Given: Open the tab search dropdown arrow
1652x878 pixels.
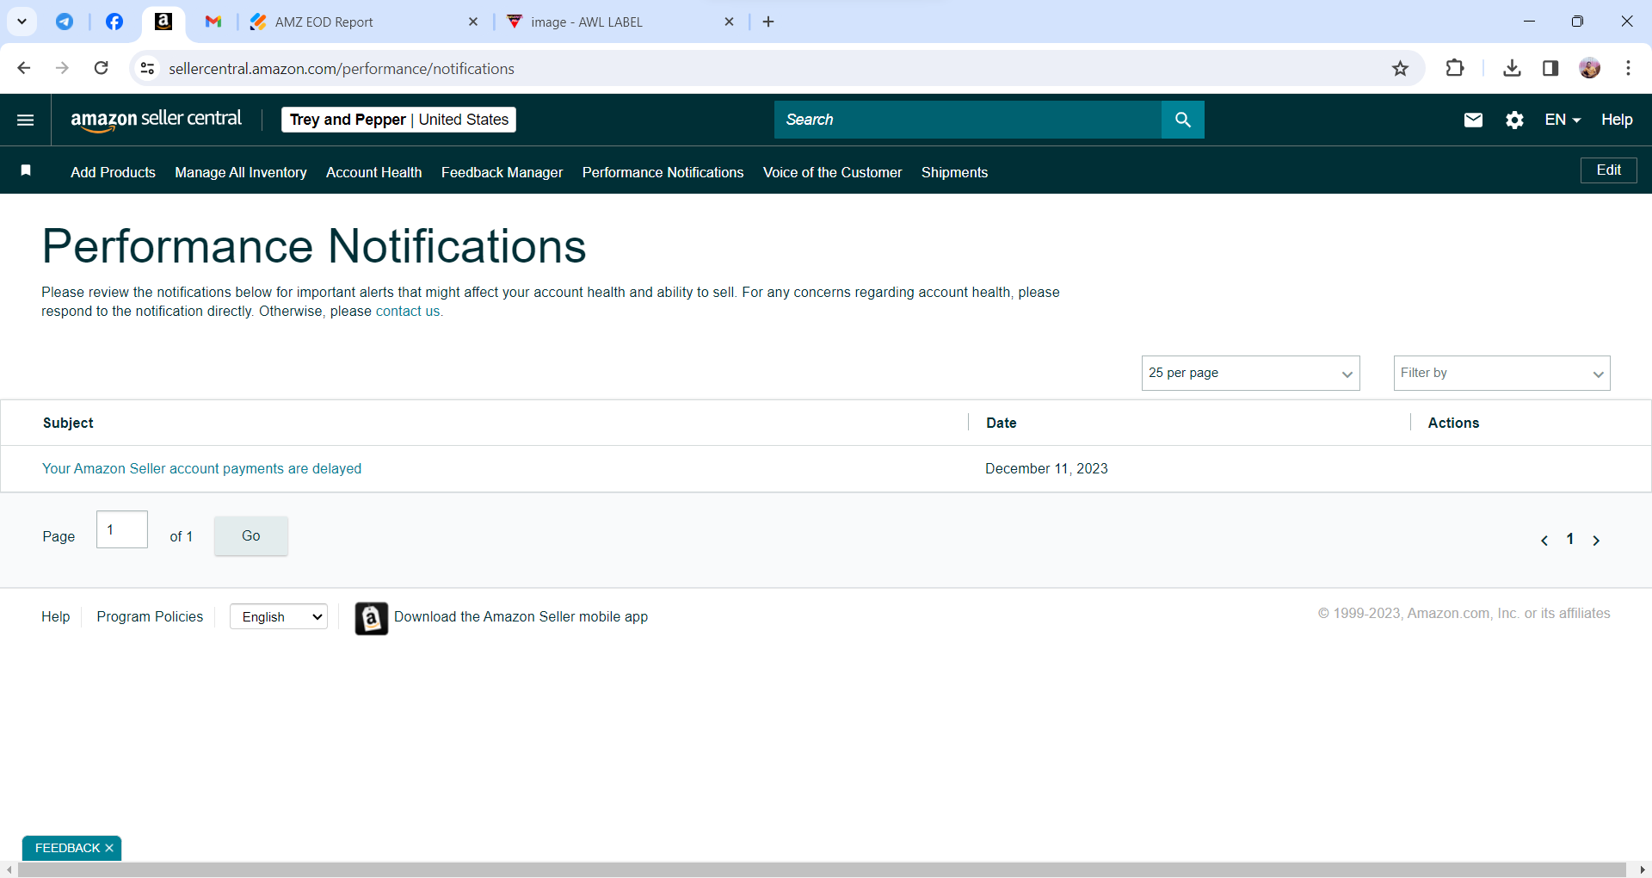Looking at the screenshot, I should point(22,22).
